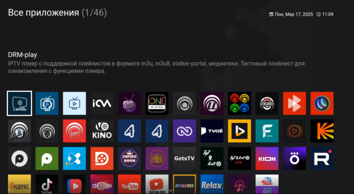Open the blue X play app
Image resolution: width=354 pixels, height=194 pixels.
(x=75, y=158)
